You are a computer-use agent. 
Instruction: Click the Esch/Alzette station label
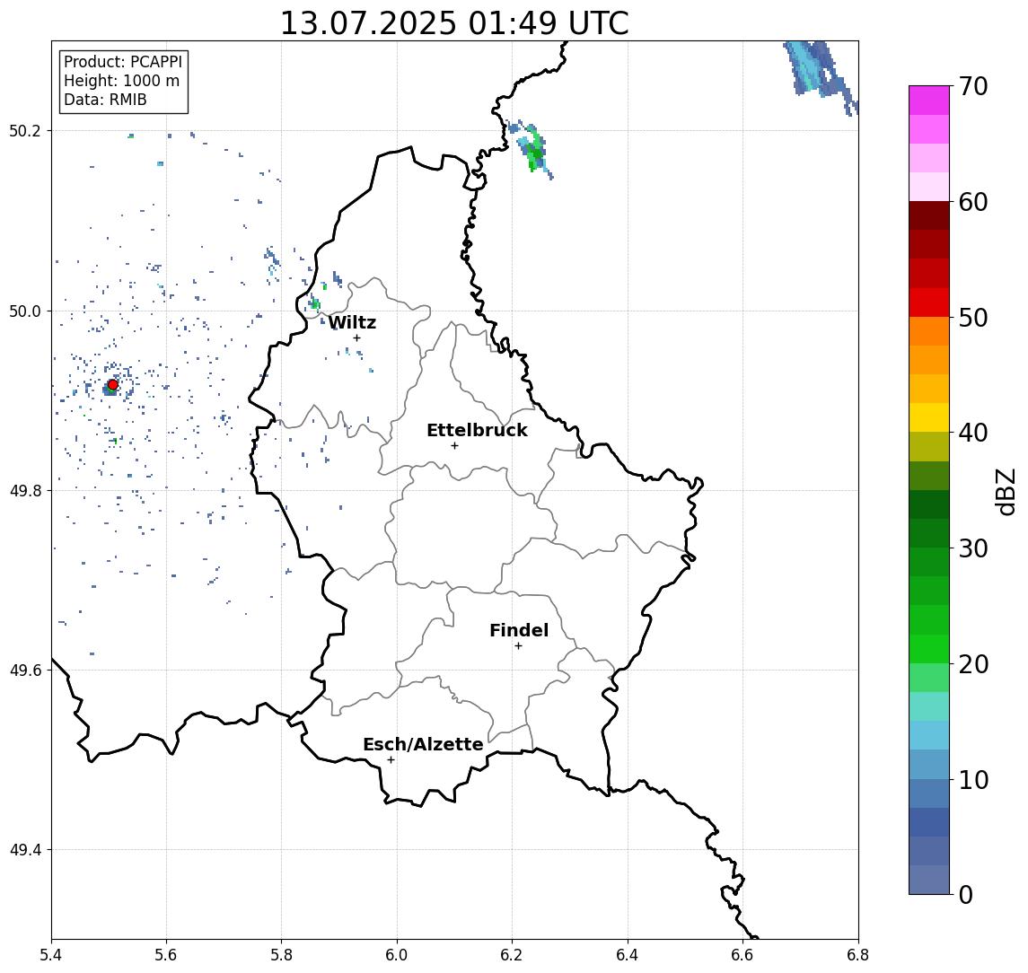point(423,744)
